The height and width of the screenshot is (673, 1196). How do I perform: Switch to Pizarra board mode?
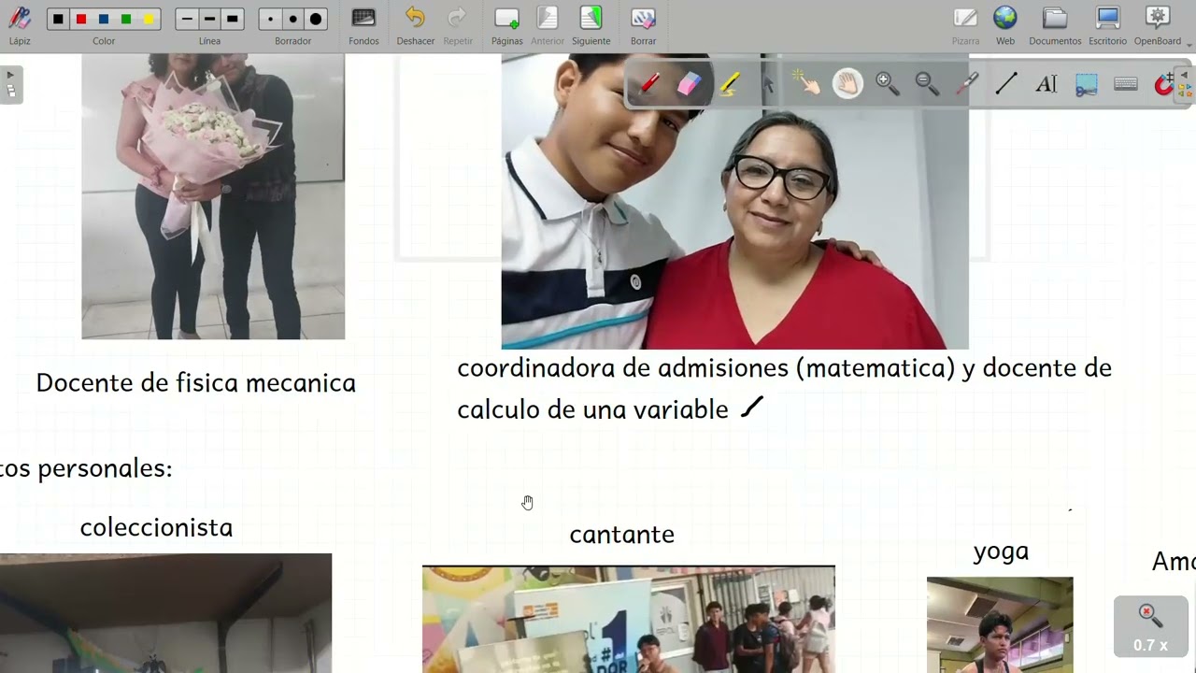[x=965, y=24]
